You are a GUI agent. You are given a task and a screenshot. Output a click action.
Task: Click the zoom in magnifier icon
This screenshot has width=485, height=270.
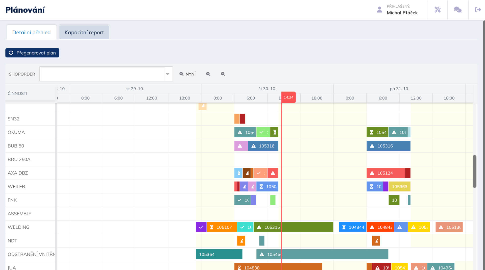208,74
